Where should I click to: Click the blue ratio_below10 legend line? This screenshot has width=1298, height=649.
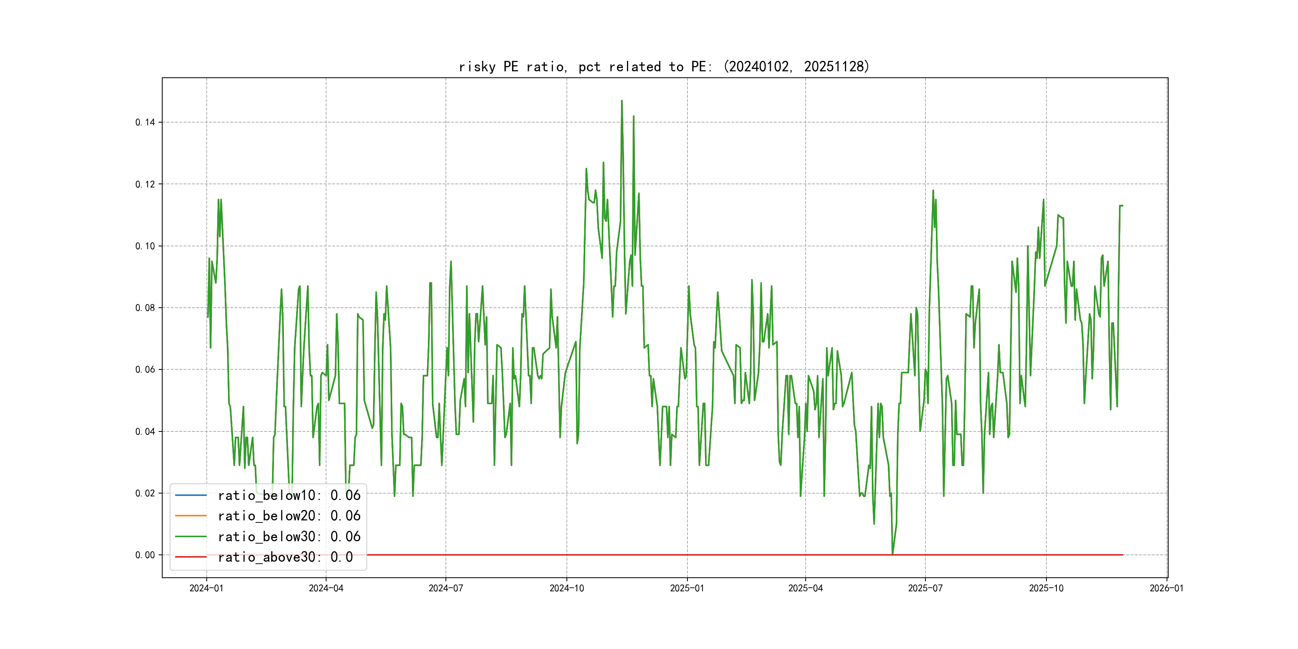(190, 495)
